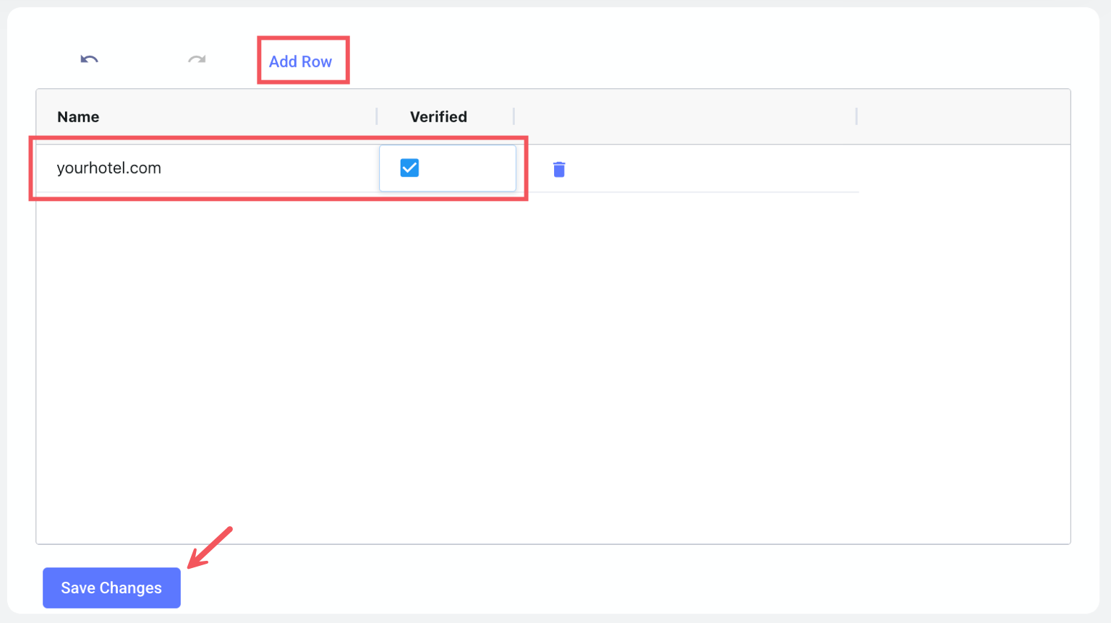Screen dimensions: 1111x623
Task: Click Add Row to insert a domain
Action: pyautogui.click(x=300, y=61)
